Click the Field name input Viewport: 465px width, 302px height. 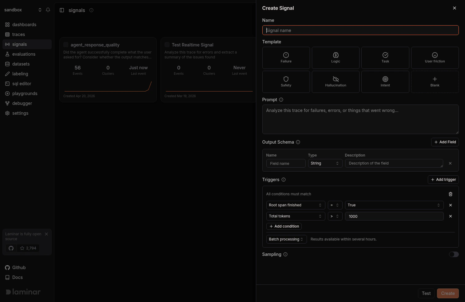tap(286, 163)
